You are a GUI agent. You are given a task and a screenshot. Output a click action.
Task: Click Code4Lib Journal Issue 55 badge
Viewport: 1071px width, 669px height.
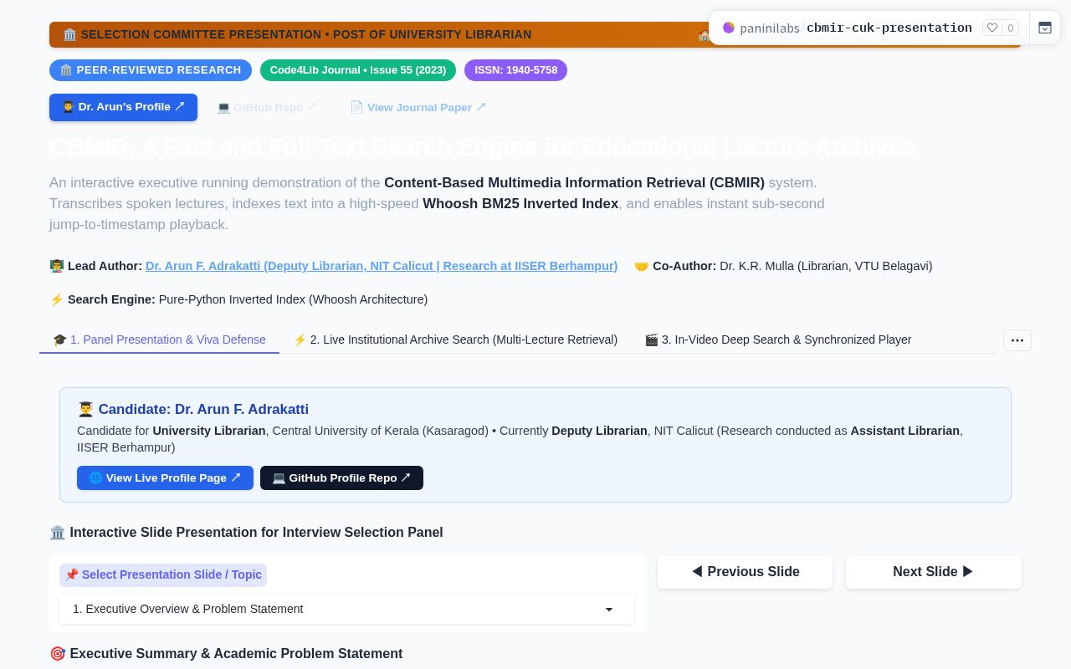tap(358, 70)
